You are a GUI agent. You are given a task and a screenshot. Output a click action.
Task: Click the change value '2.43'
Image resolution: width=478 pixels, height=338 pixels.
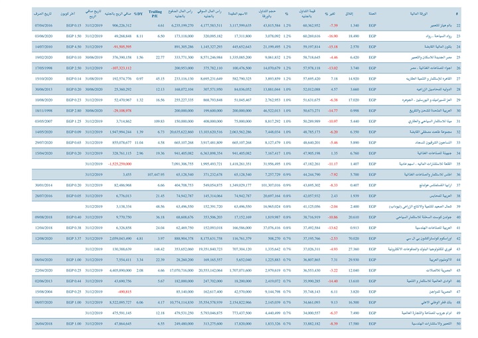click(x=335, y=197)
